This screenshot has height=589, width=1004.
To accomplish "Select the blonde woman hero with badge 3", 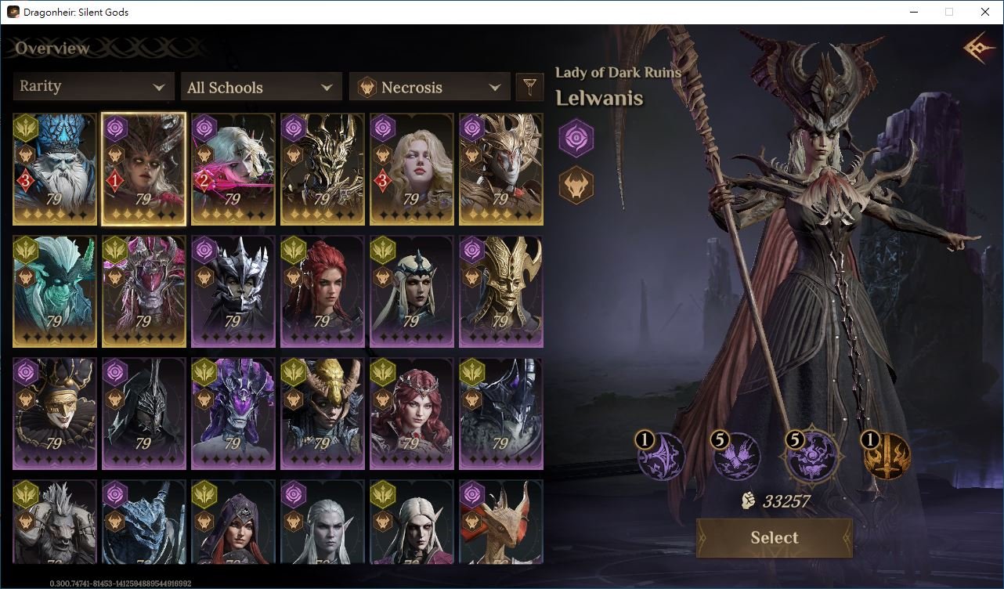I will coord(412,169).
